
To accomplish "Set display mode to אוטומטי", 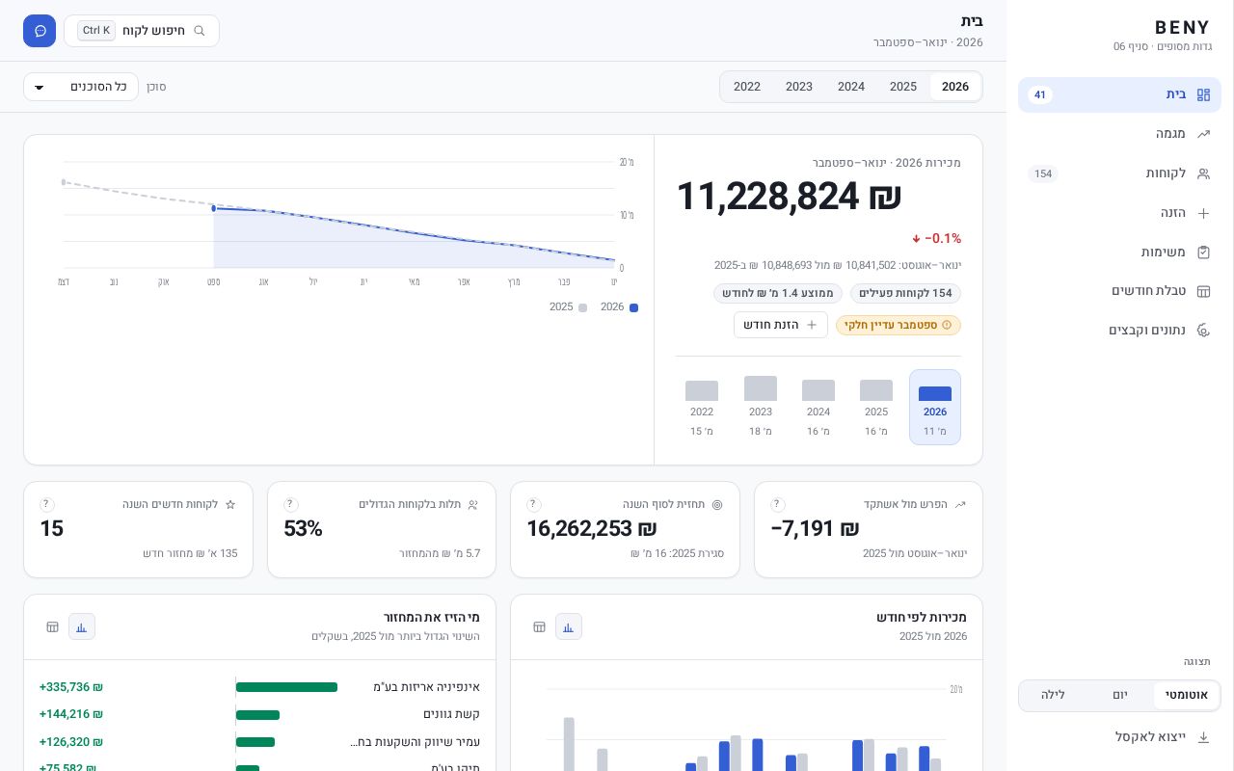I will (x=1186, y=695).
